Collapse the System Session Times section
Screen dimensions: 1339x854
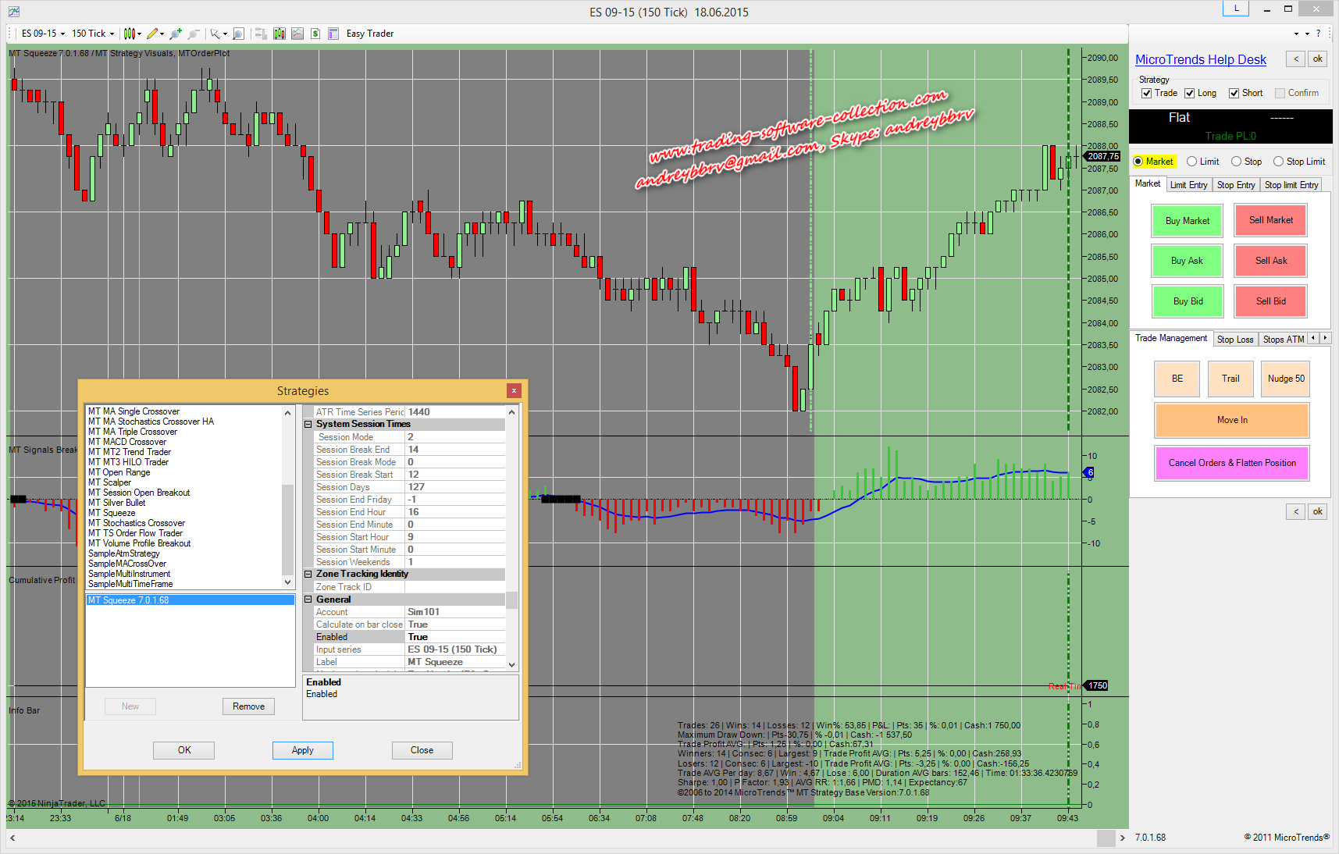(x=308, y=424)
